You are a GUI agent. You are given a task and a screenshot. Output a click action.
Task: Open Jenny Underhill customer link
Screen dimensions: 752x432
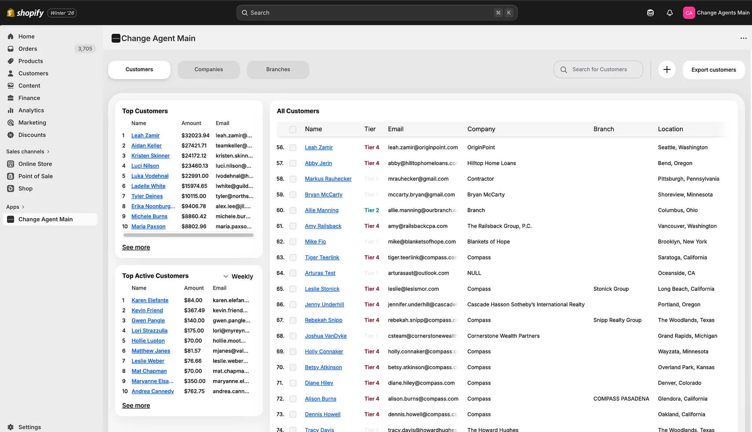[324, 305]
